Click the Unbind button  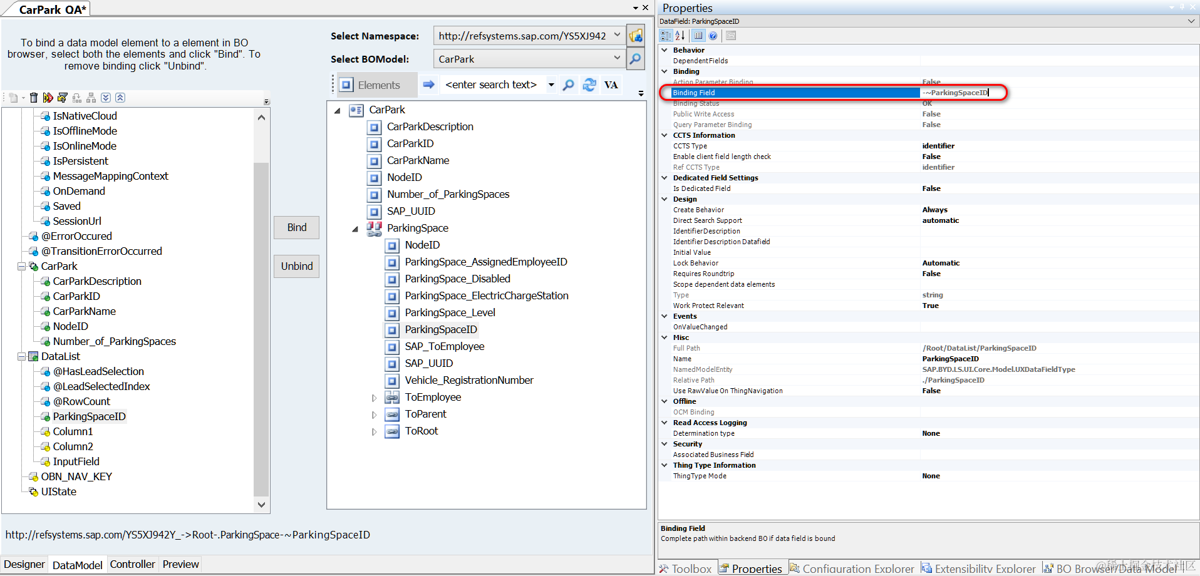click(297, 266)
